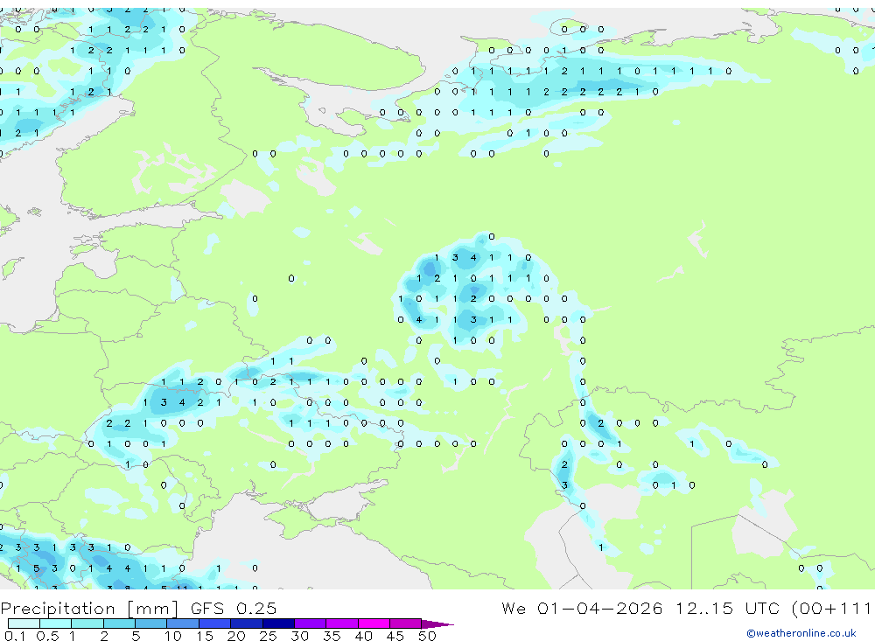Click the 30–35 mm violet legend swatch
This screenshot has width=875, height=641.
311,624
